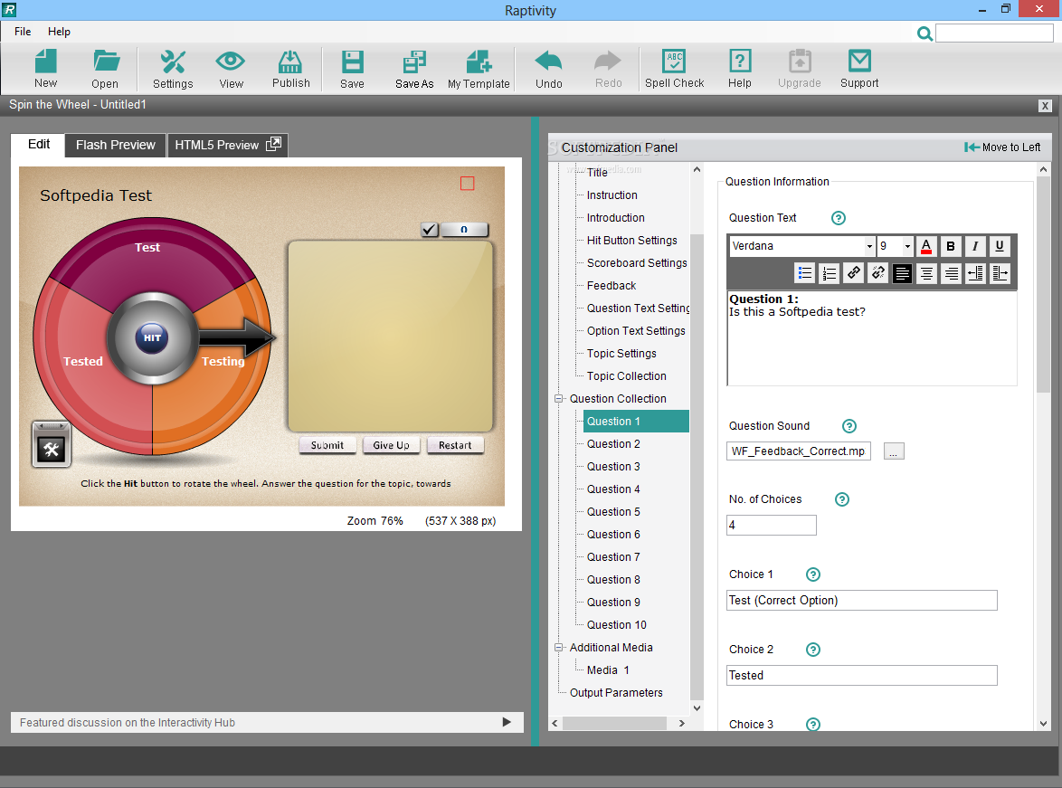Open Help from the toolbar
This screenshot has width=1062, height=788.
(740, 69)
